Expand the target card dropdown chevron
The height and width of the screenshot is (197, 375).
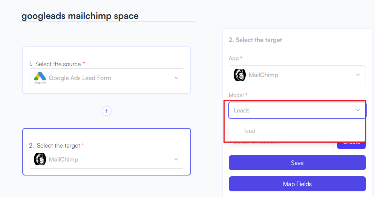point(176,159)
